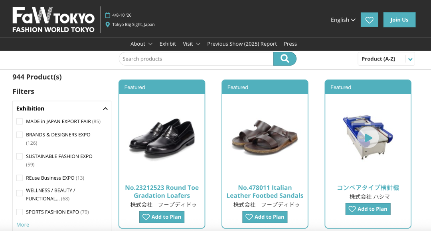This screenshot has width=431, height=231.
Task: Open the English language dropdown
Action: tap(343, 20)
